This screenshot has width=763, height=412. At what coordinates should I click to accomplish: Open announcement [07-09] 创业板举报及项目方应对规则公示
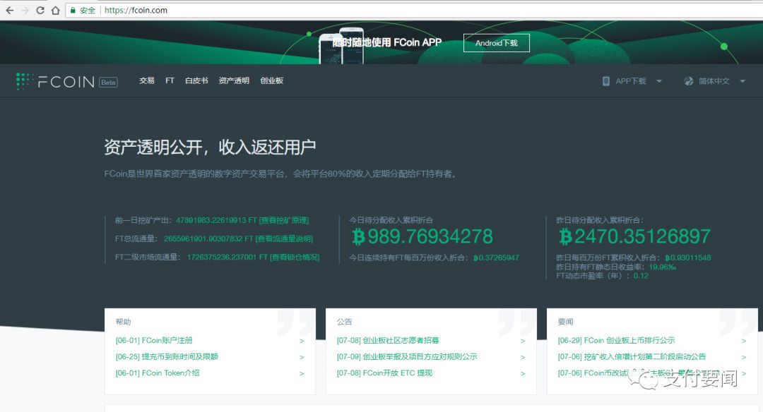407,356
